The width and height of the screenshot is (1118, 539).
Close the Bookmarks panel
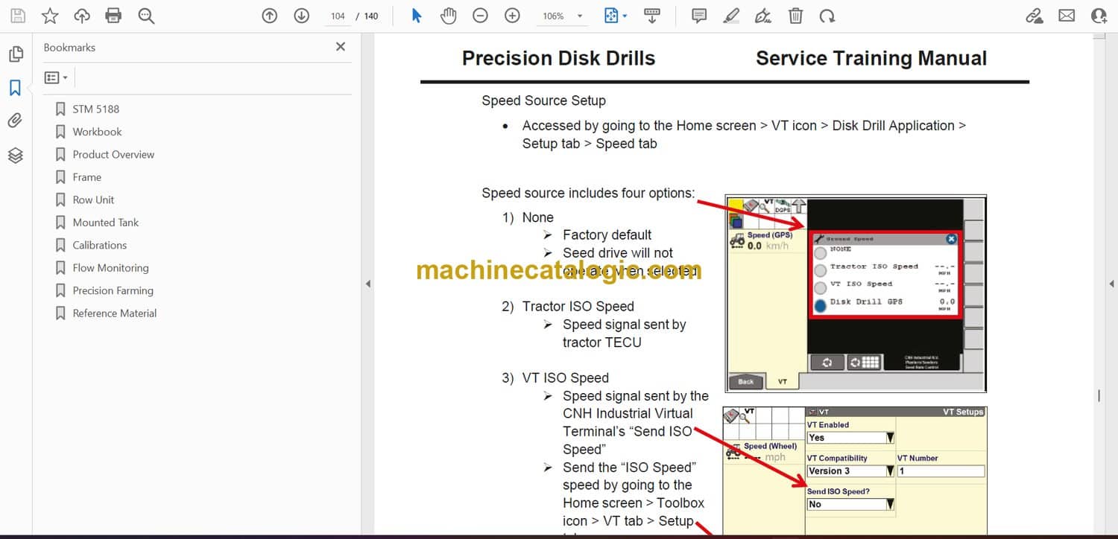341,47
